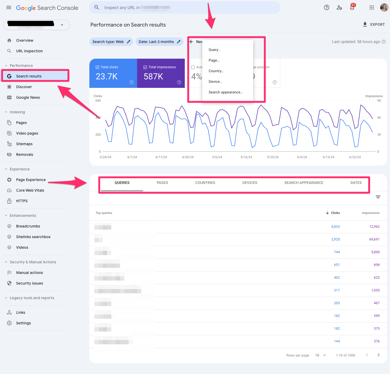Viewport: 390px width, 374px height.
Task: Choose Page… from filter menu
Action: (228, 60)
